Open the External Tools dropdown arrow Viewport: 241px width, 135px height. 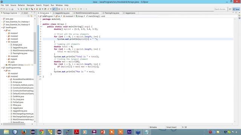tap(34, 9)
